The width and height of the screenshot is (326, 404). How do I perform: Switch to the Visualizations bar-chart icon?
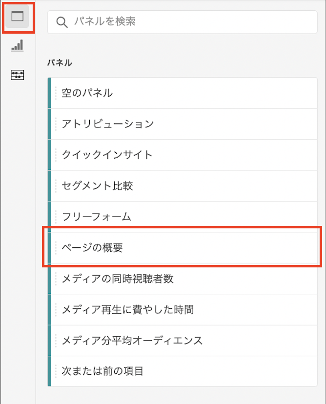[17, 45]
